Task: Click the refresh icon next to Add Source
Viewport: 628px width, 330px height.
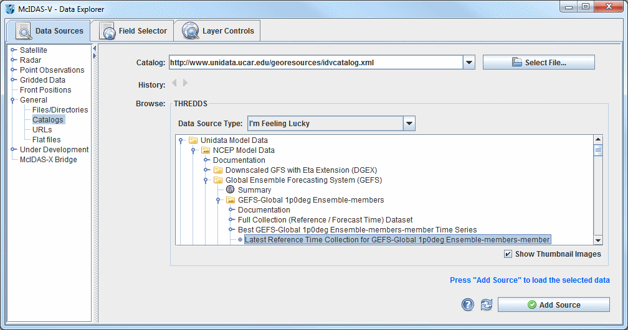Action: (486, 305)
